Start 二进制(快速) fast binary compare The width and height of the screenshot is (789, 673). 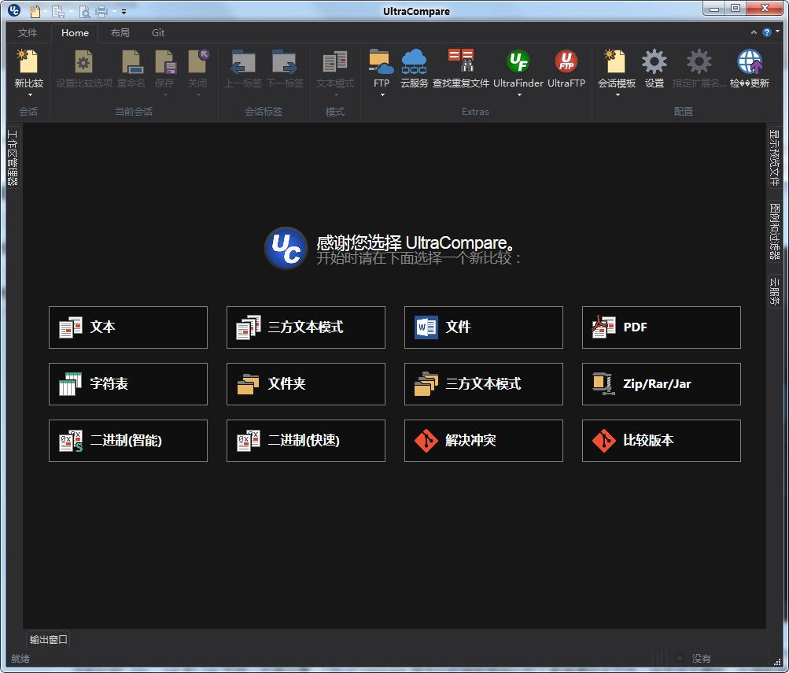click(305, 441)
